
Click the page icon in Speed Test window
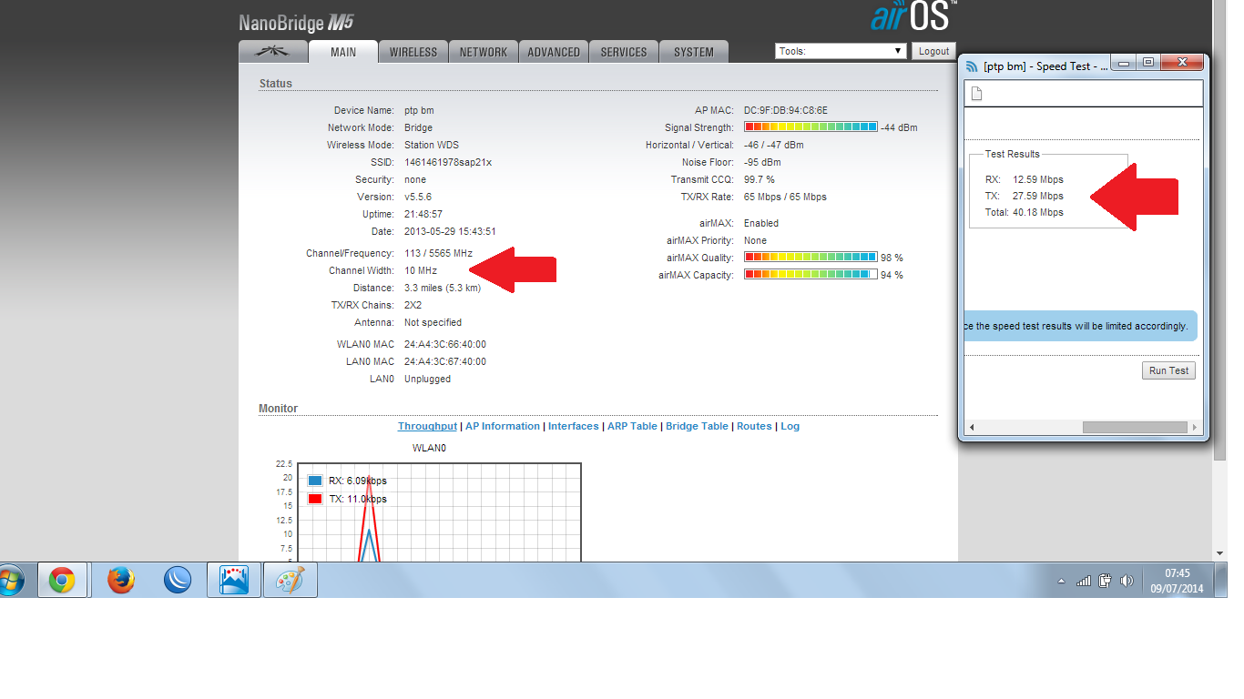(976, 94)
